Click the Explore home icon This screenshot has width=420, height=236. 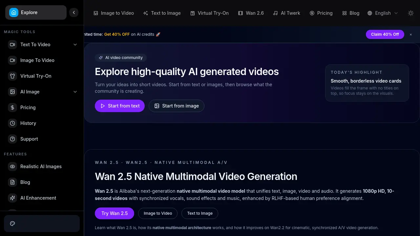click(14, 12)
